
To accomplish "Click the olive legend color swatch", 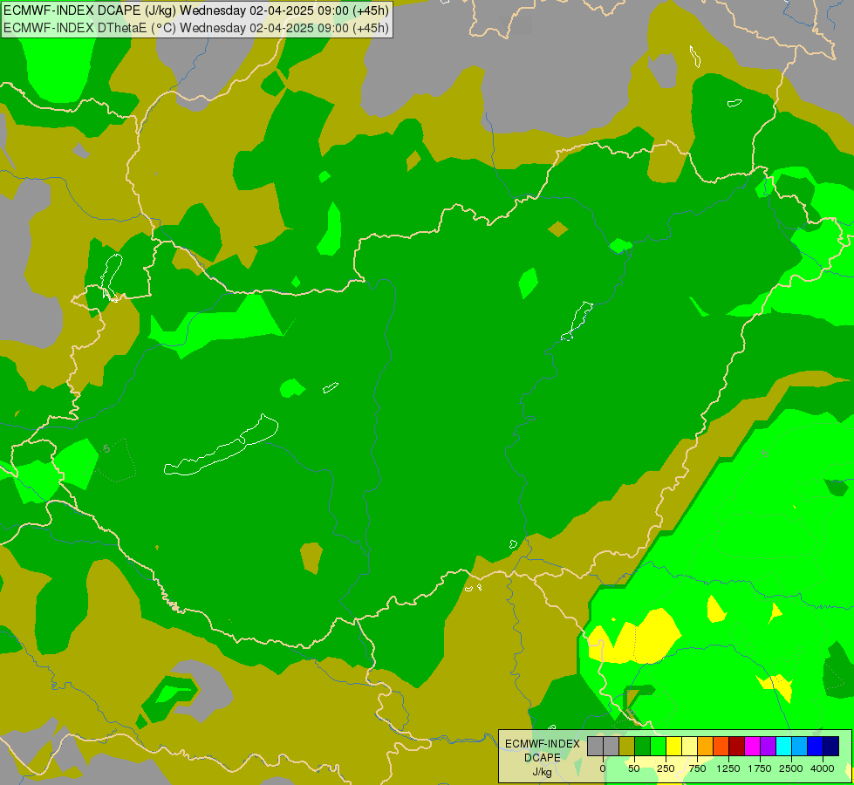I will coord(627,747).
